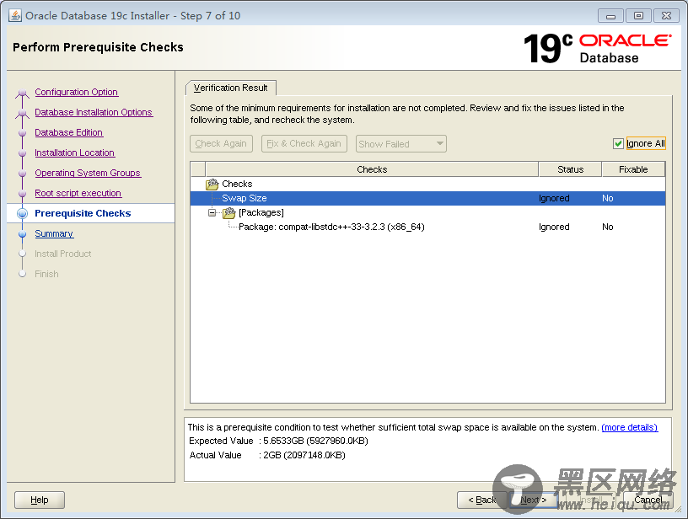Collapse the [Packages] tree node
The image size is (688, 519).
(x=212, y=212)
